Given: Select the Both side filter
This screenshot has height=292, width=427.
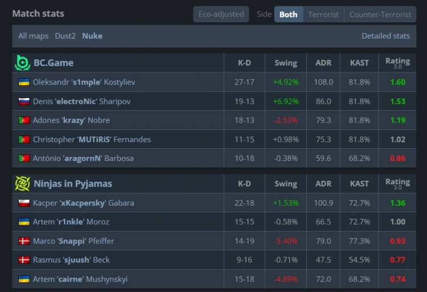Looking at the screenshot, I should pyautogui.click(x=288, y=14).
